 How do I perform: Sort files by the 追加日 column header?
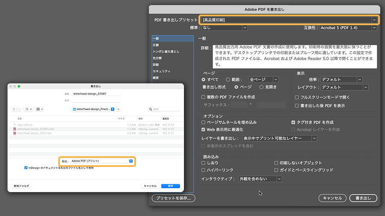[x=166, y=119]
